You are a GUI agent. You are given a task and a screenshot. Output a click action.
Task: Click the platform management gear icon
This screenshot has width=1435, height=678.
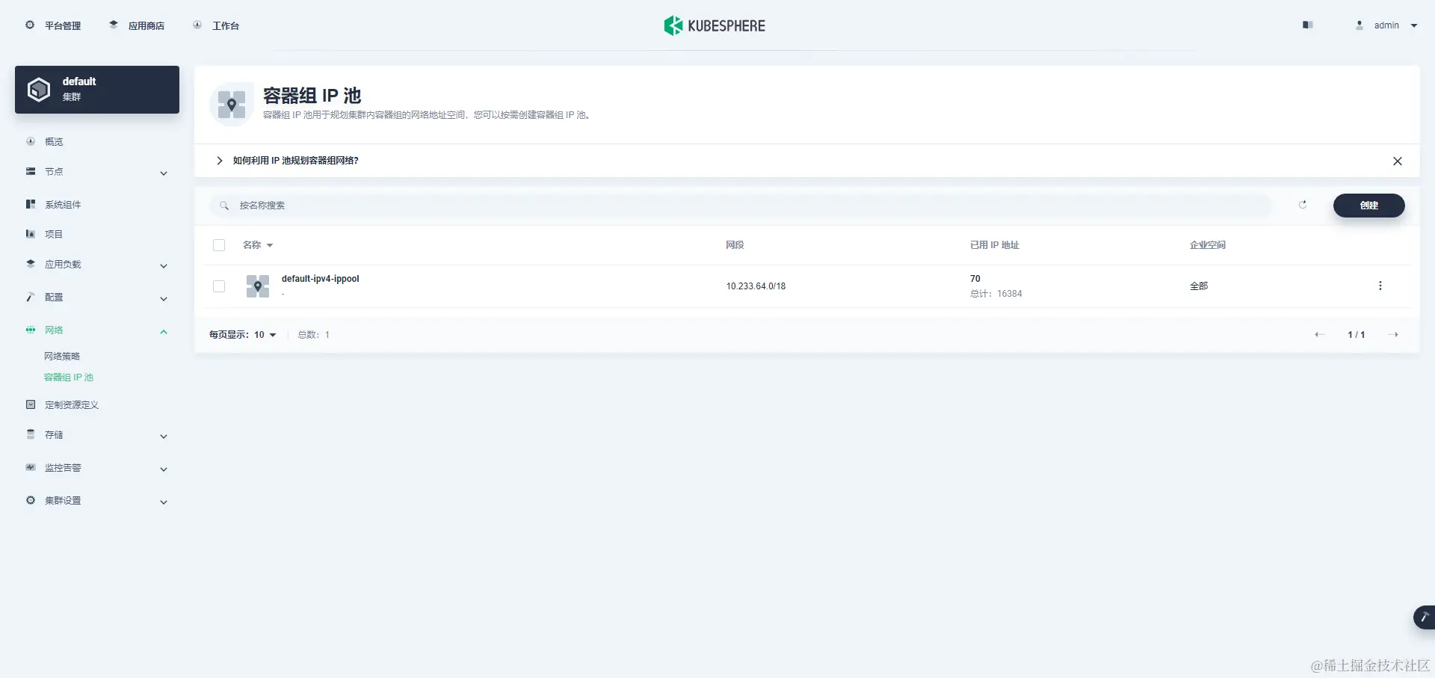coord(30,25)
